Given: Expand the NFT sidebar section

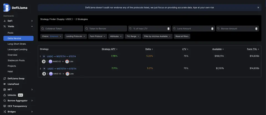Looking at the screenshot, I should click(x=32, y=90).
